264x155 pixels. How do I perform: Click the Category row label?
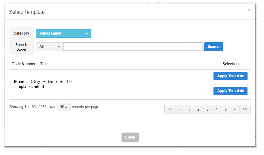click(x=21, y=34)
